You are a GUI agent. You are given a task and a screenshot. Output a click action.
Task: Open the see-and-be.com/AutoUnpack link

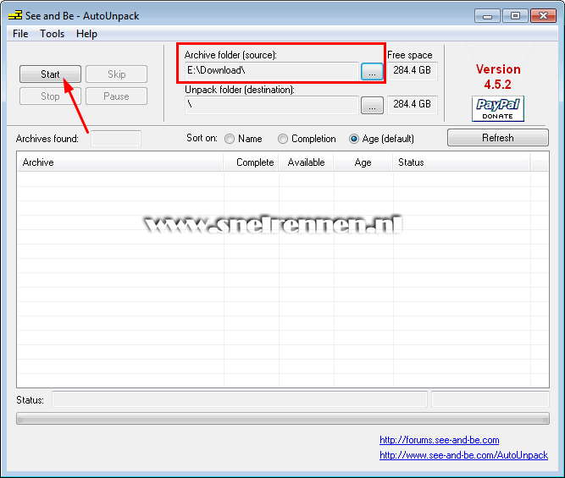463,455
